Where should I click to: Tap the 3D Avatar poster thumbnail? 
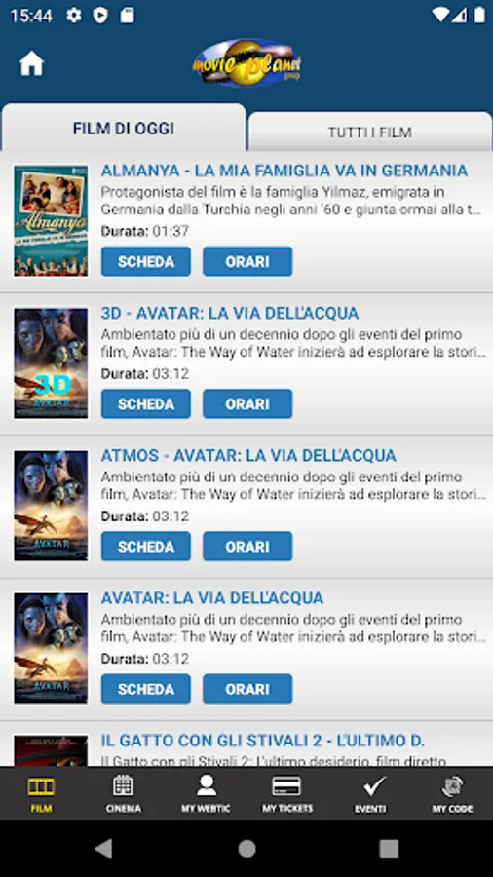click(51, 363)
